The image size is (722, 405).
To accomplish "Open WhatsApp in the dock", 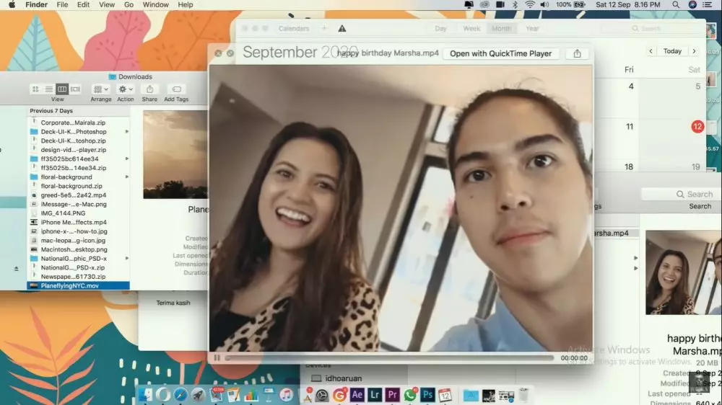I will (410, 395).
